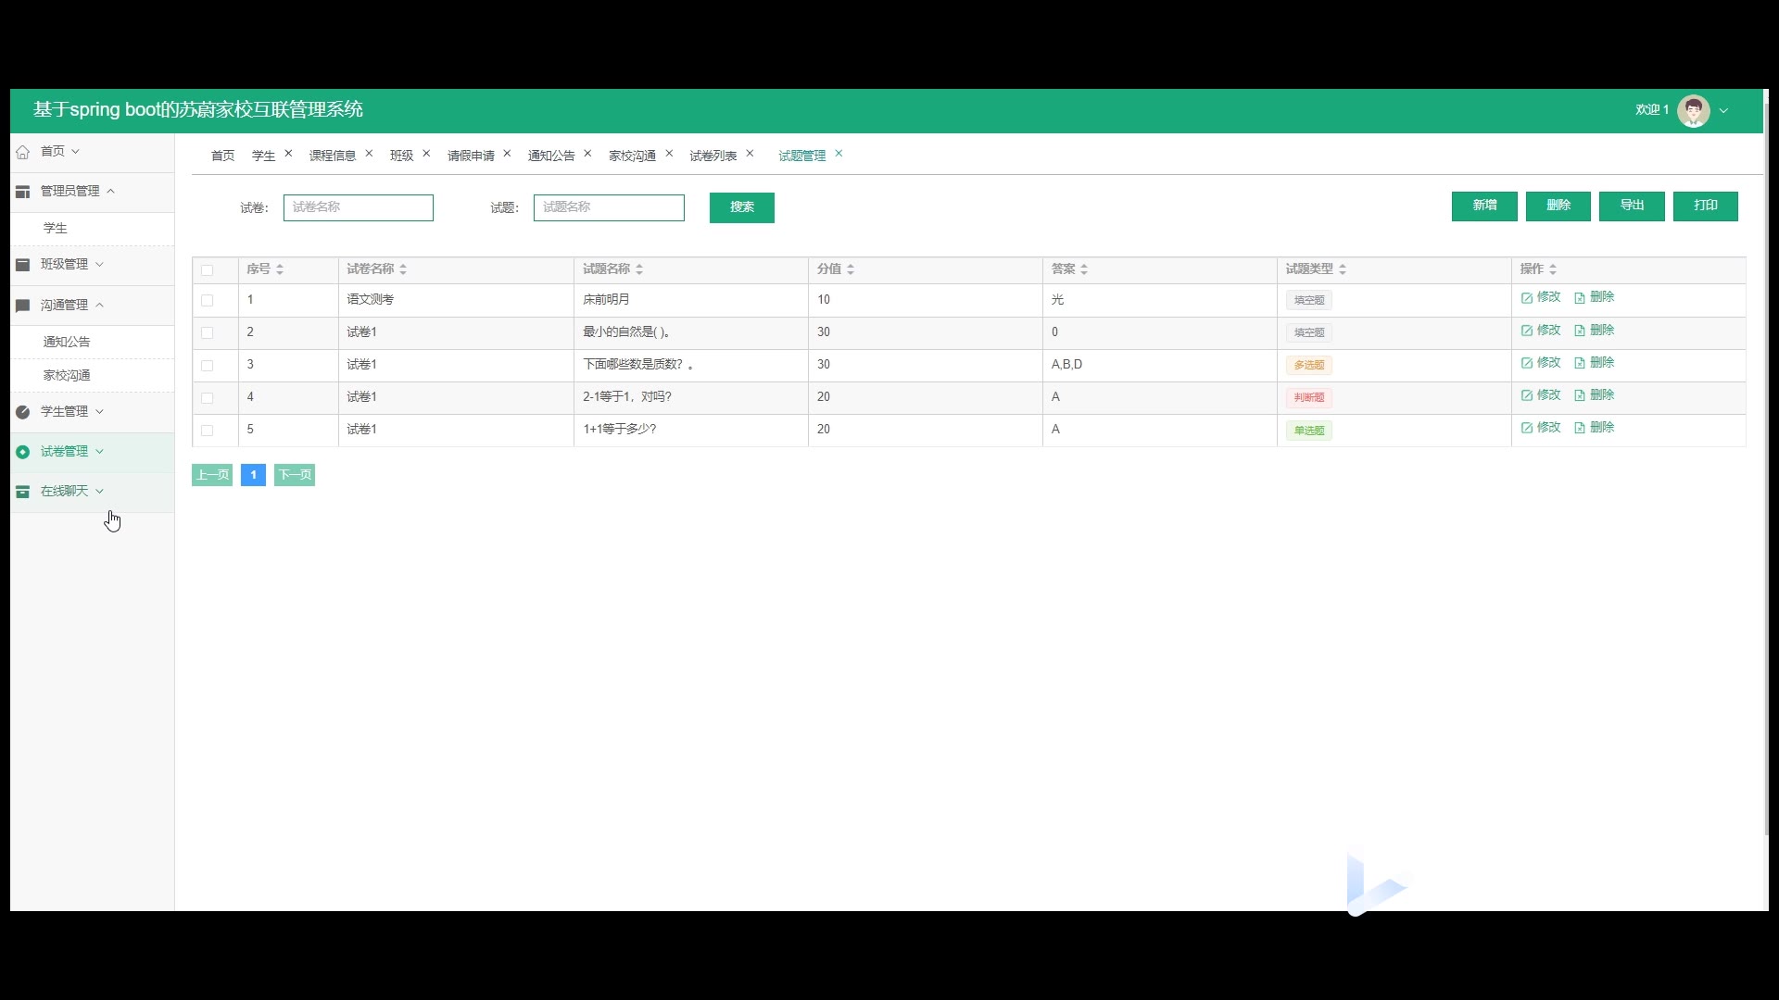Check the box for row 3 下面哪些数是质数
This screenshot has height=1000, width=1779.
pyautogui.click(x=208, y=366)
